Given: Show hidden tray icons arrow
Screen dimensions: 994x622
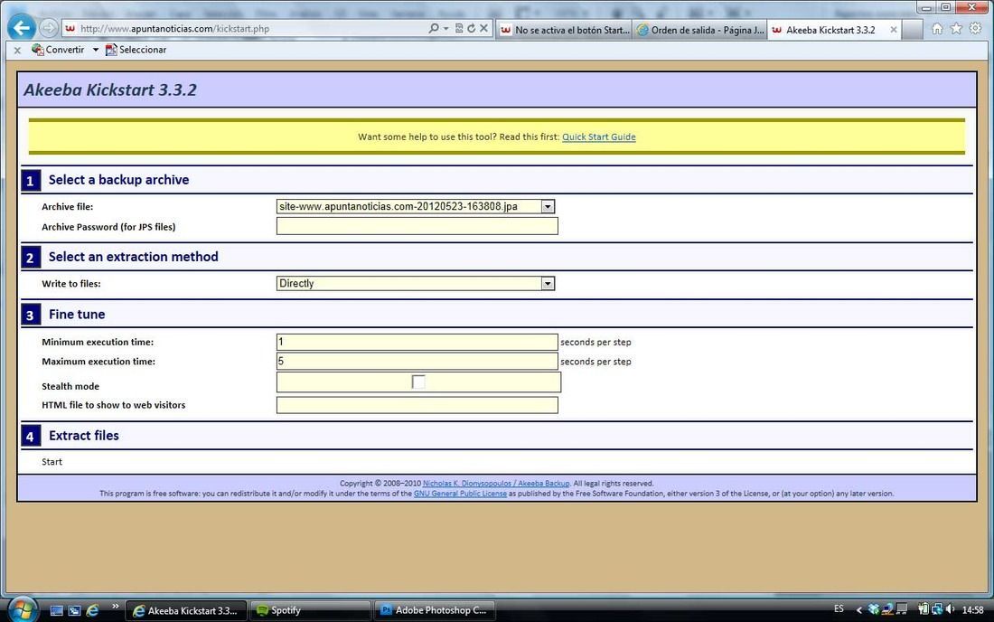Looking at the screenshot, I should 859,610.
